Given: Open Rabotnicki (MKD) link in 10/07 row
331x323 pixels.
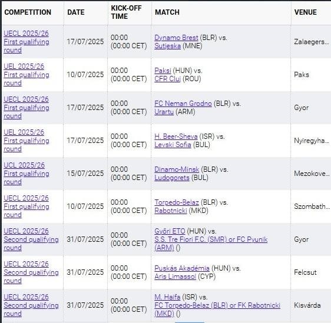Looking at the screenshot, I should 171,211.
